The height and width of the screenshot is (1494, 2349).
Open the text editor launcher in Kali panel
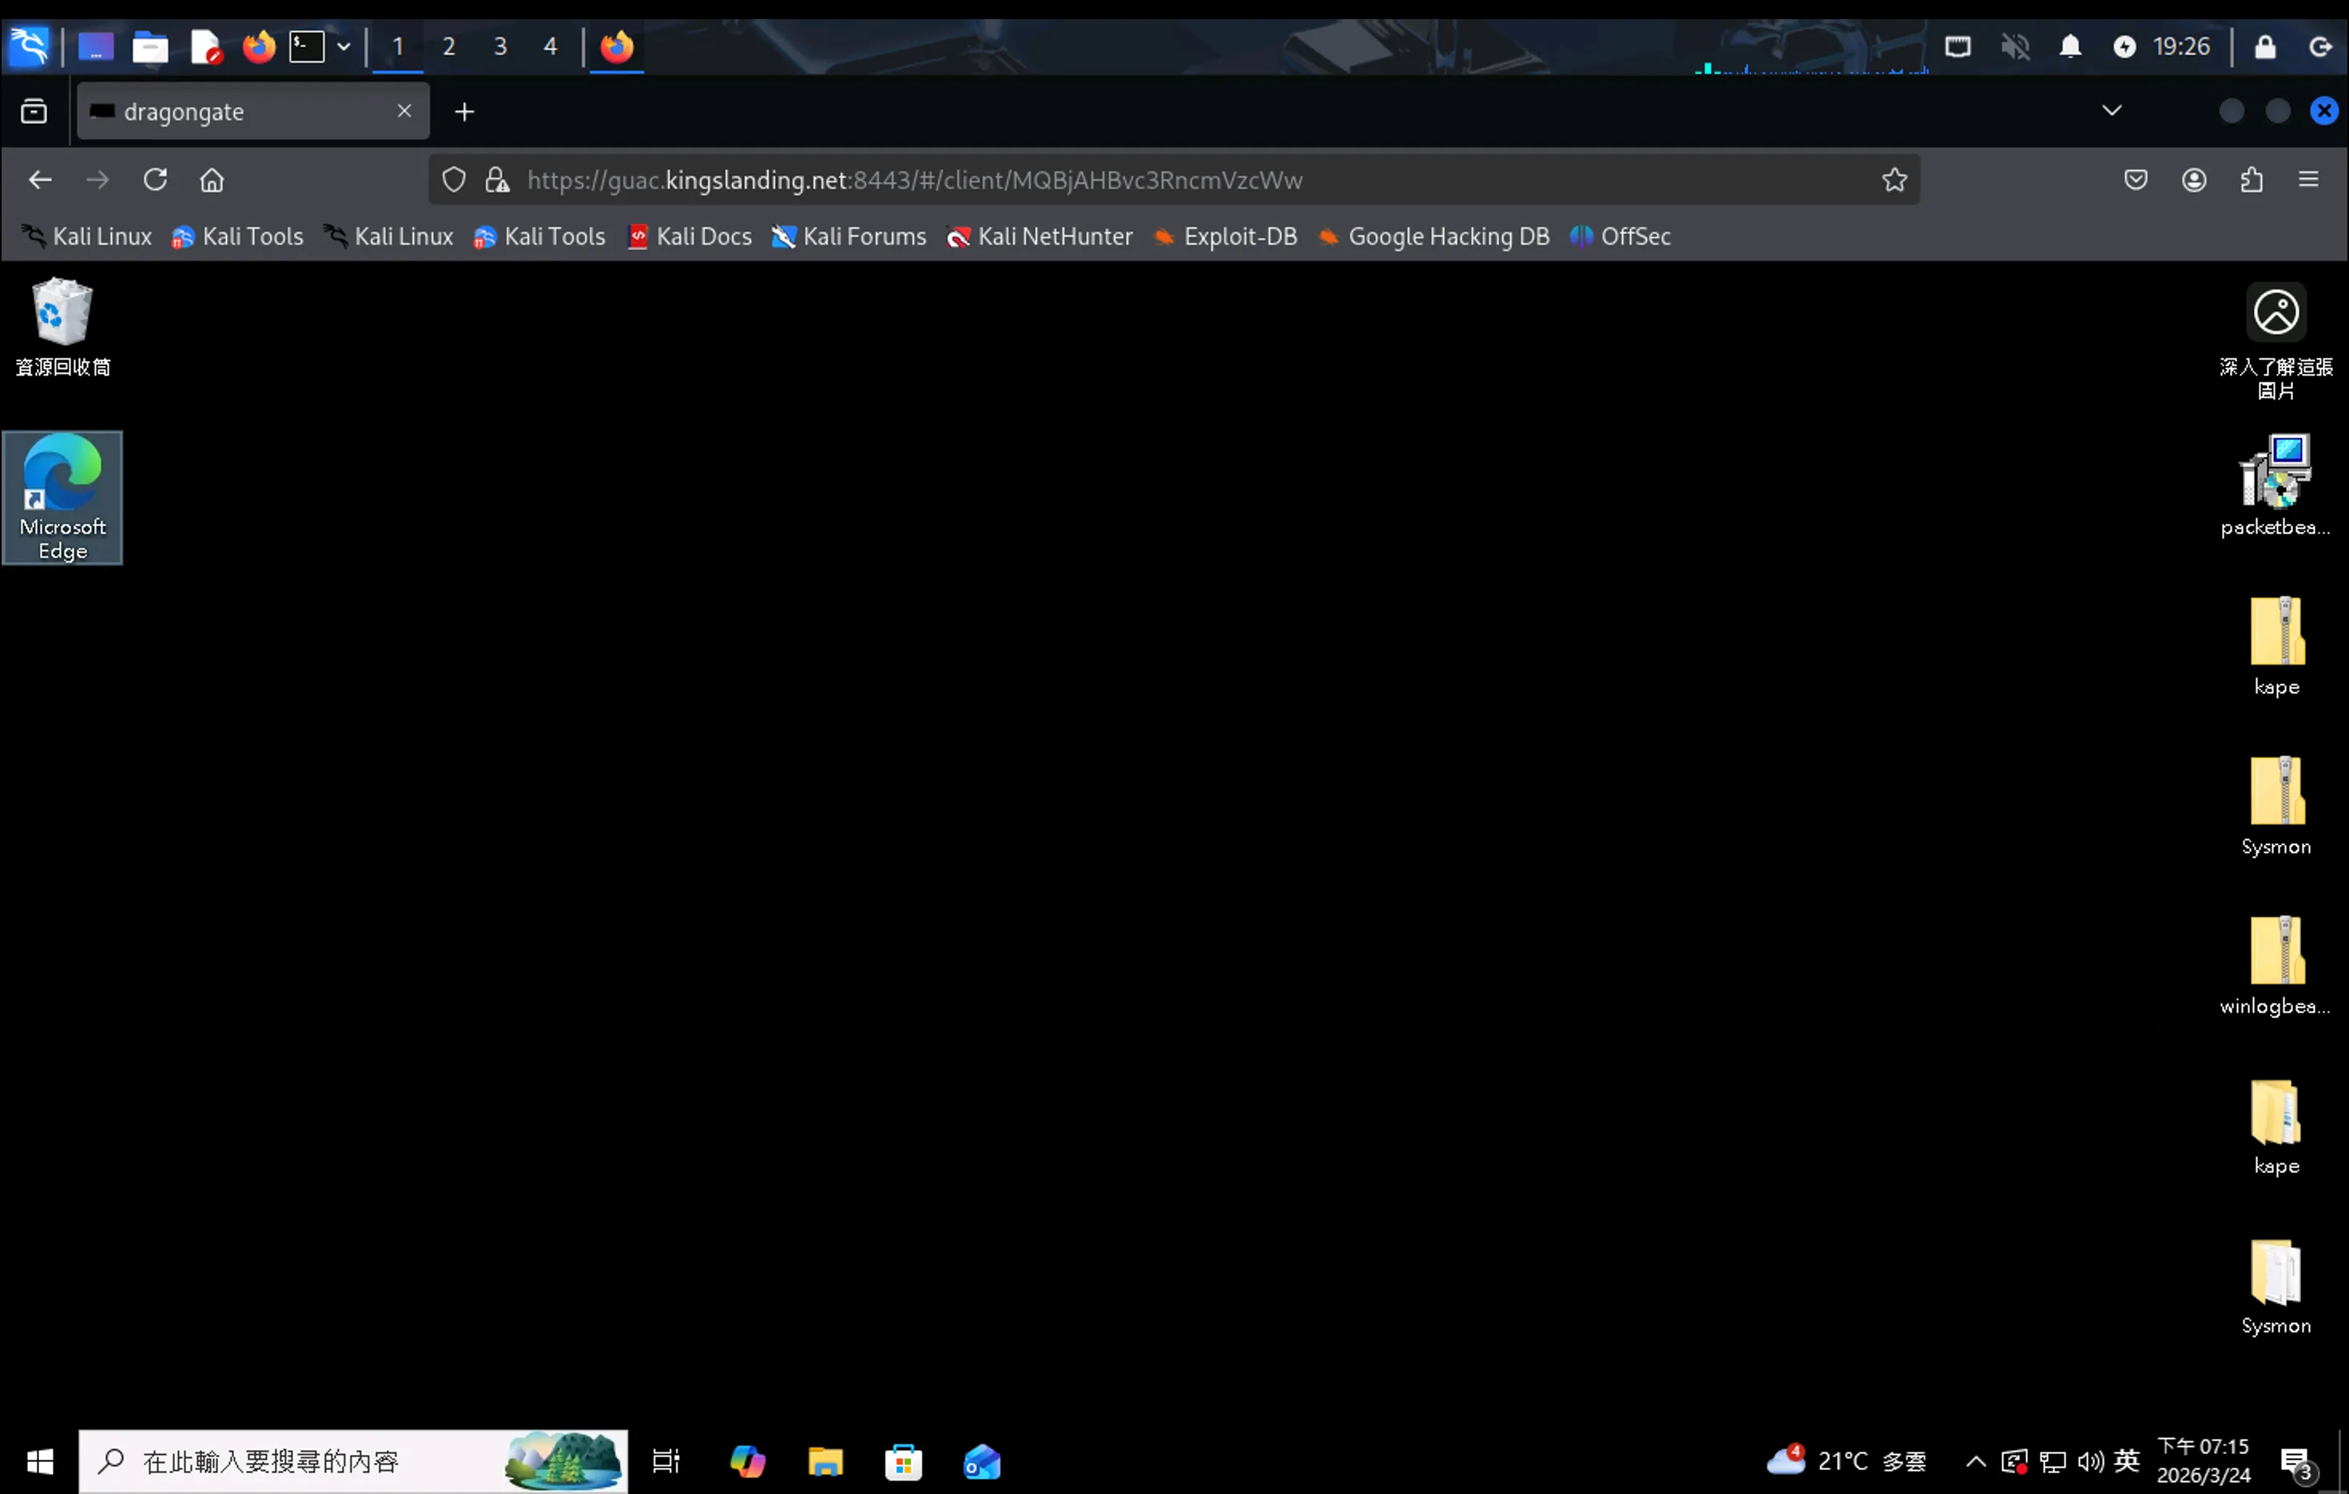[206, 47]
